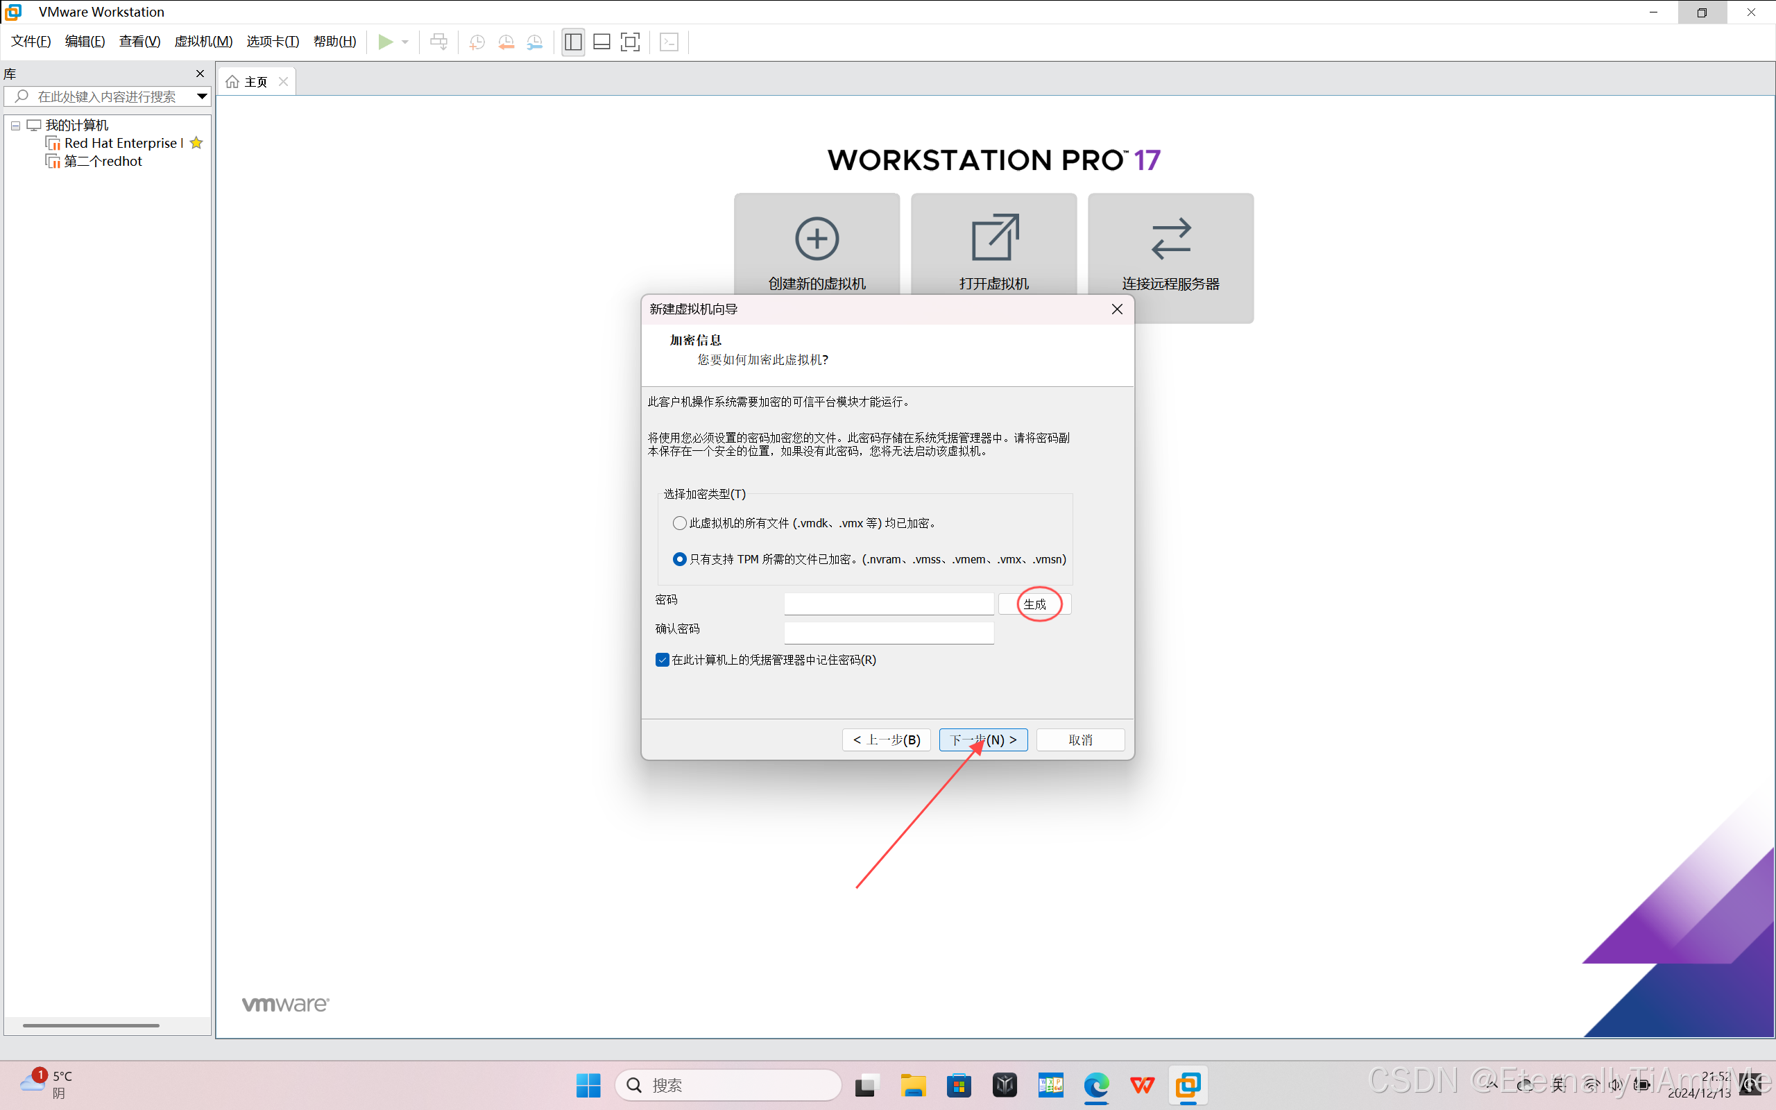Show the thumbnail bar

[601, 42]
